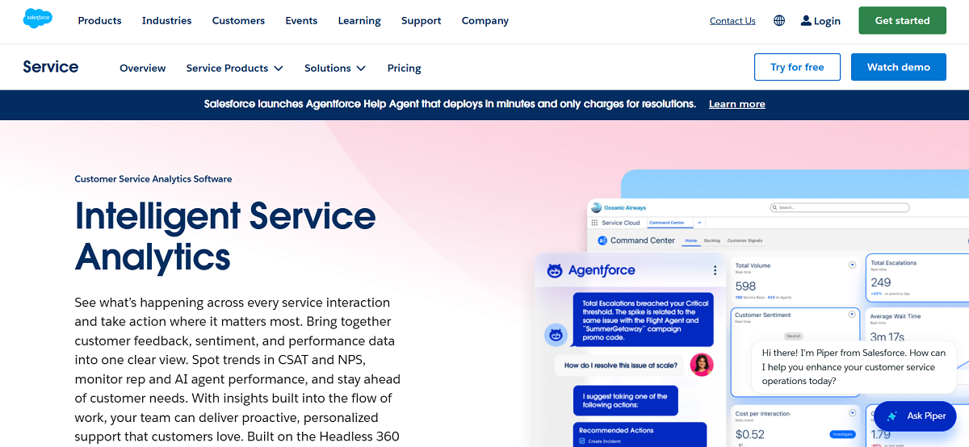Expand the Solutions dropdown
Viewport: 969px width, 447px height.
(335, 69)
